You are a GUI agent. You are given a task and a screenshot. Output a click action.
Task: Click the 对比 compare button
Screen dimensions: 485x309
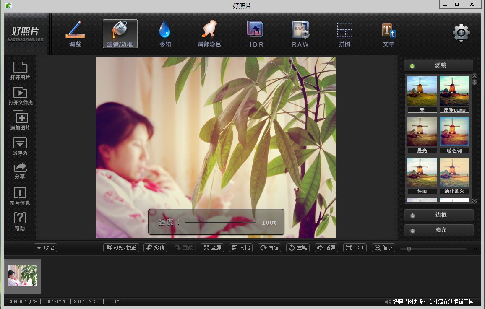click(241, 248)
